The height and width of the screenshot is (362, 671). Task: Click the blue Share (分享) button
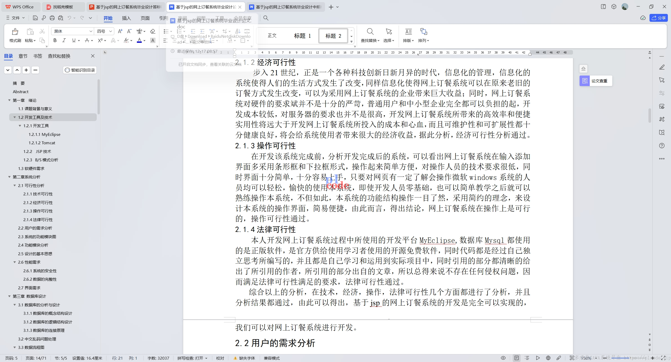tap(658, 18)
